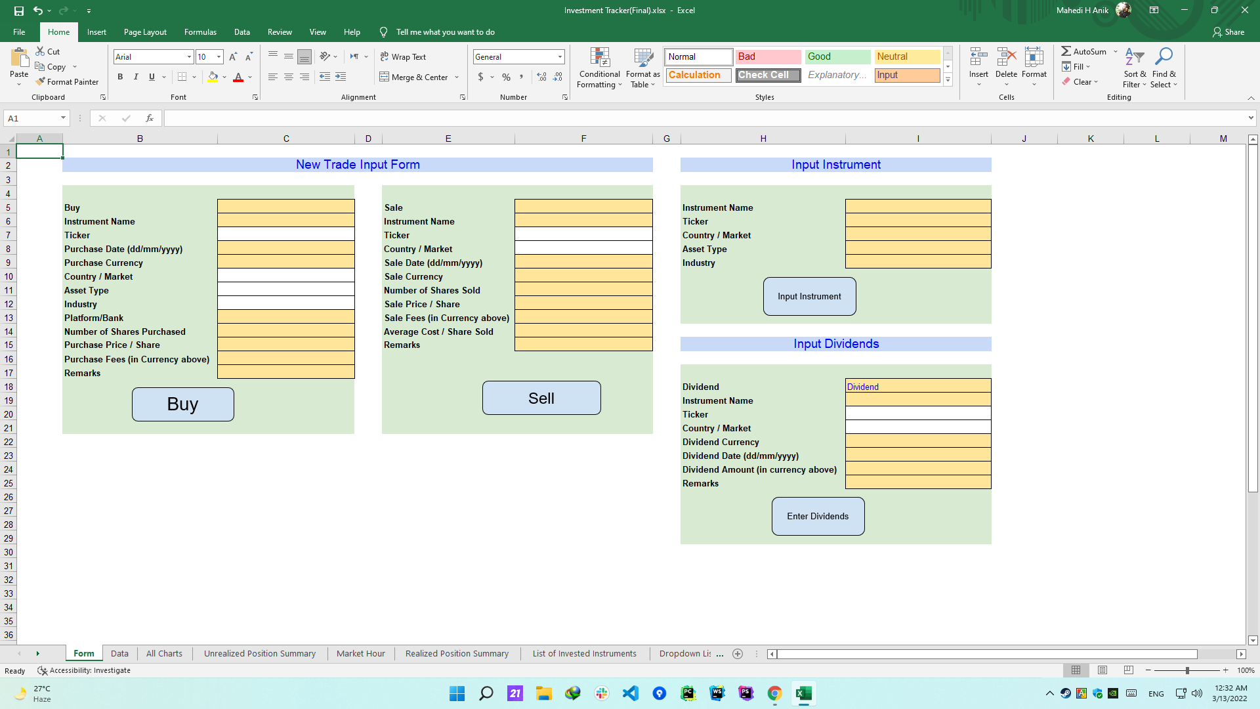Expand the AutoSum dropdown arrow
This screenshot has height=709, width=1260.
pyautogui.click(x=1115, y=51)
